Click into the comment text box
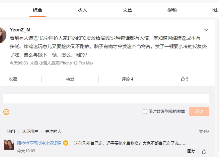219x157 pixels. coord(106,99)
